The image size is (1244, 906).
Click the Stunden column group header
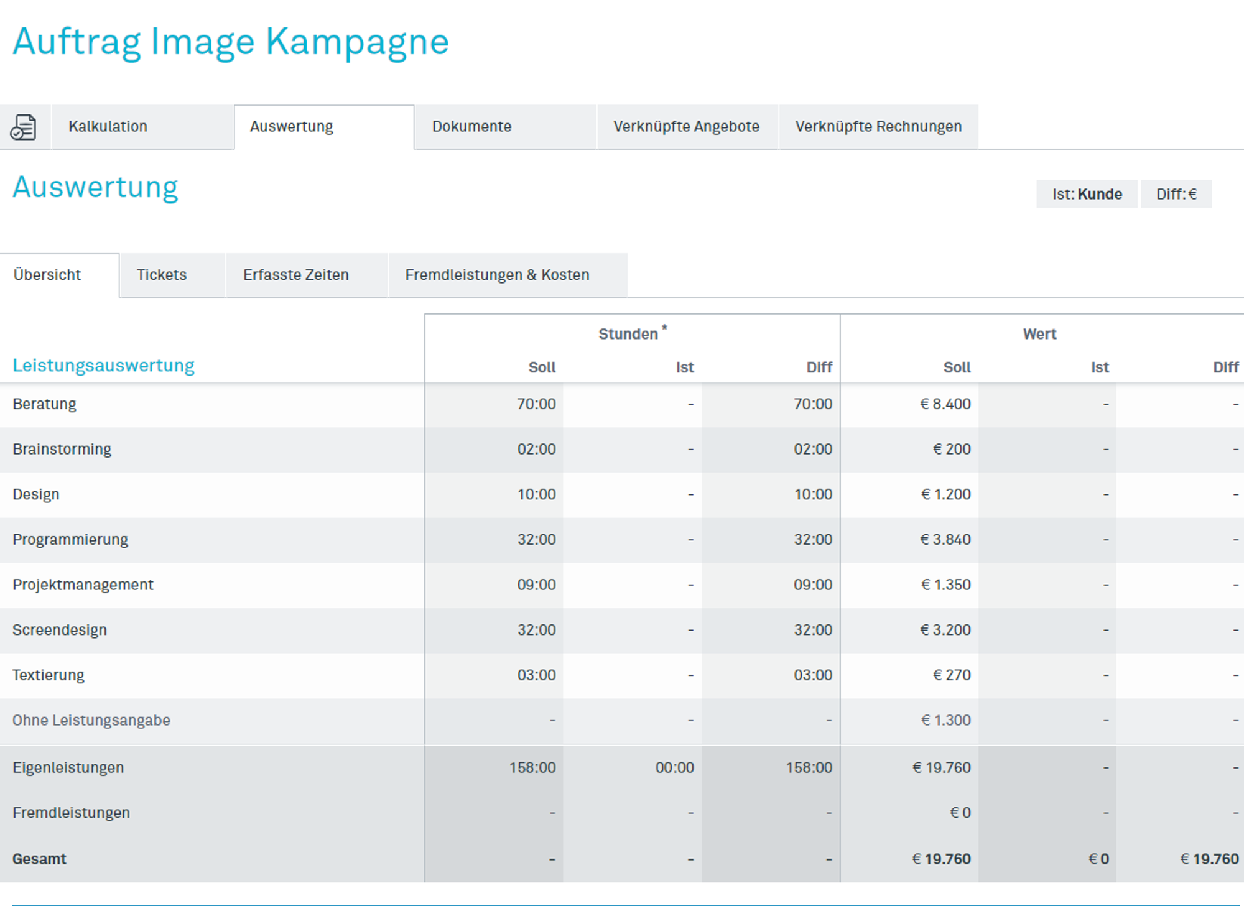click(x=631, y=333)
